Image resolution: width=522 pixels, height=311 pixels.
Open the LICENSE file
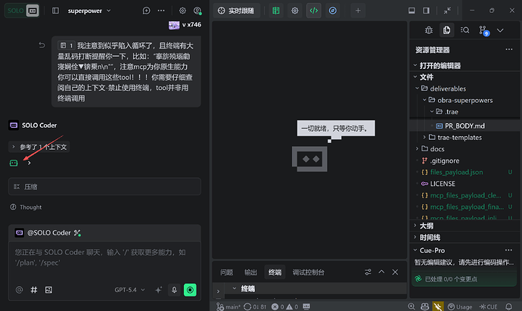pyautogui.click(x=443, y=184)
